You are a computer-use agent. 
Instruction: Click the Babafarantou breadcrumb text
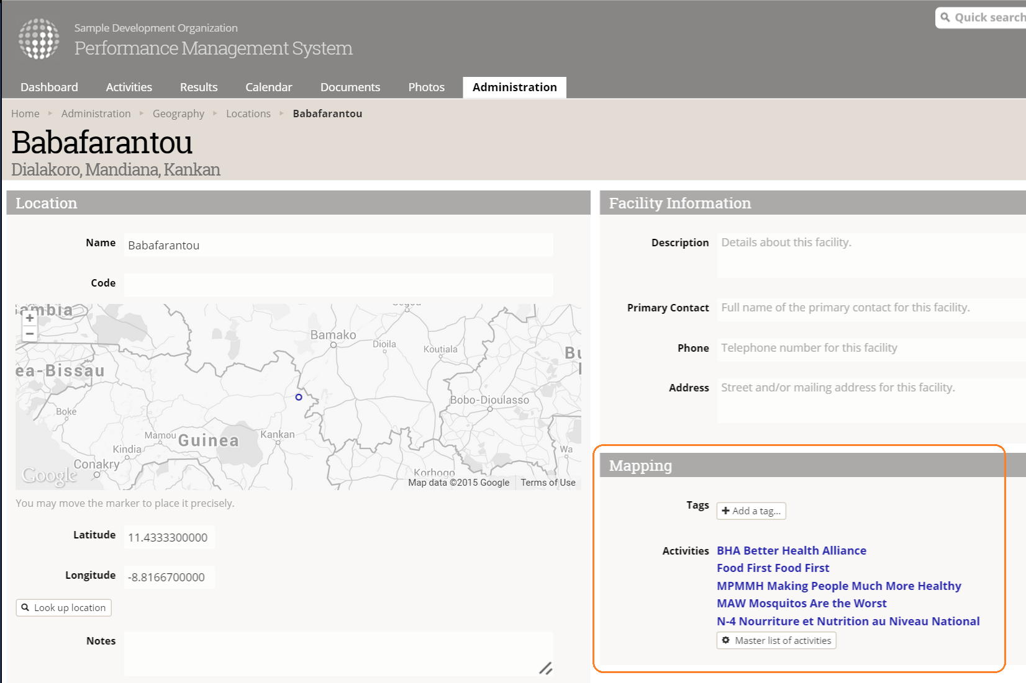[327, 114]
